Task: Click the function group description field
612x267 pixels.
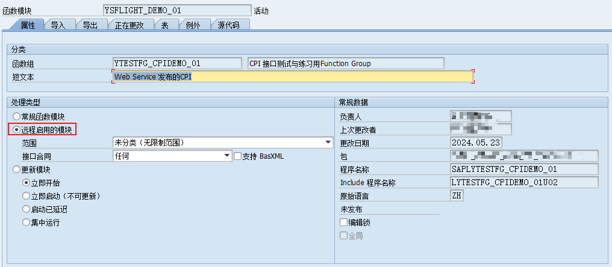Action: (346, 63)
